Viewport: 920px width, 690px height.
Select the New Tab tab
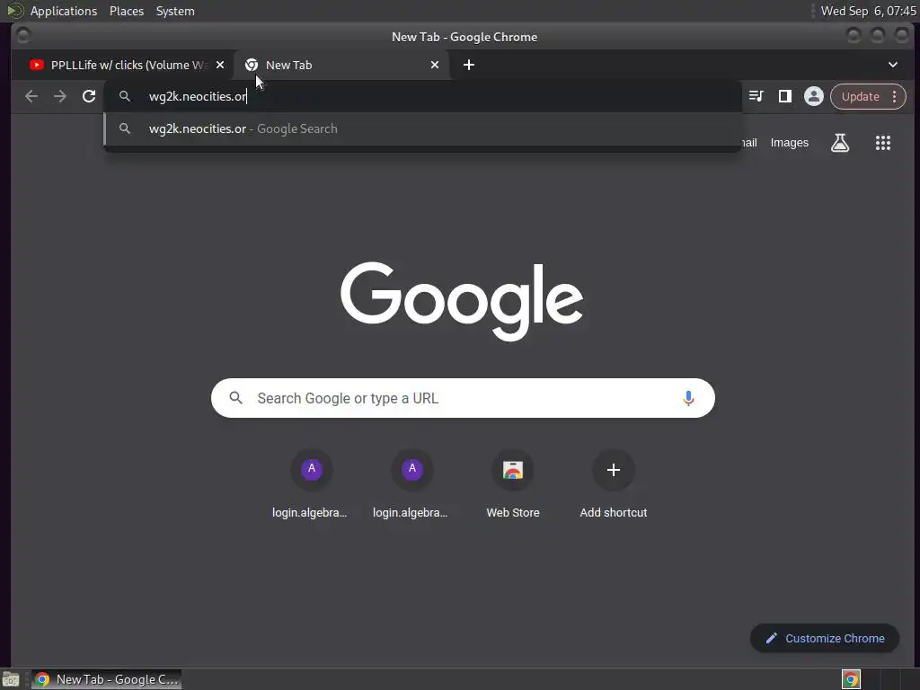click(x=341, y=65)
